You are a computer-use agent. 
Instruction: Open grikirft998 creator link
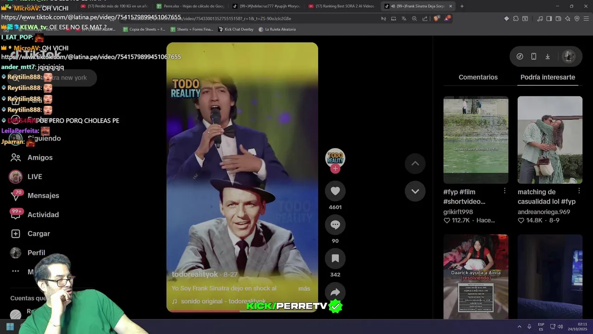click(458, 212)
